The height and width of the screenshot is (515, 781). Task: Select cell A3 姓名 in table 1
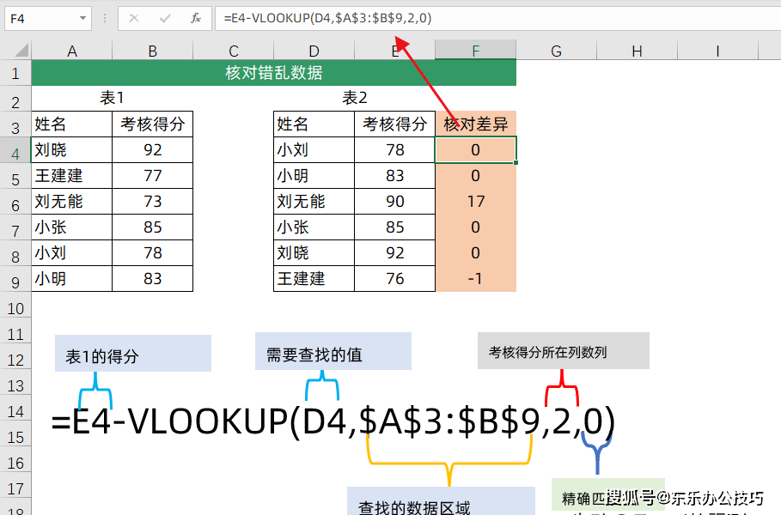coord(71,124)
